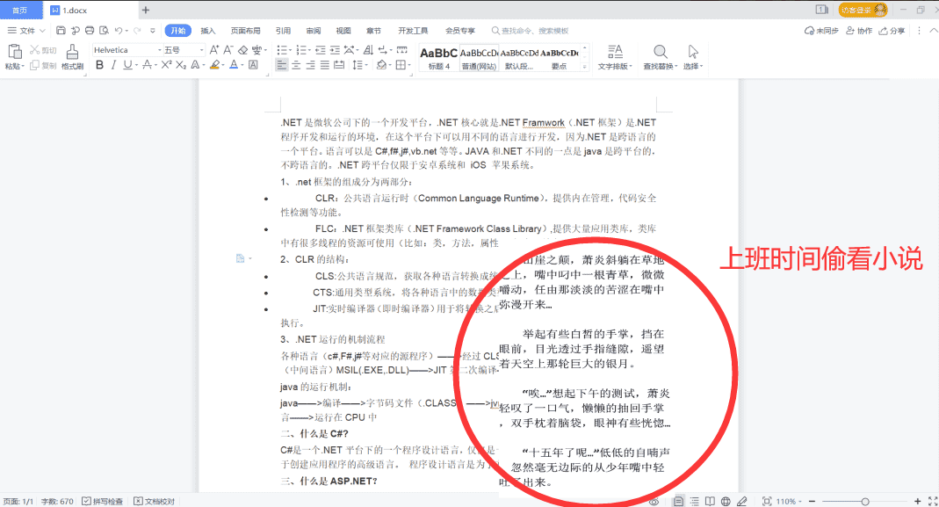The width and height of the screenshot is (939, 507).
Task: Click 文档校对 document proofreading in status bar
Action: (155, 501)
